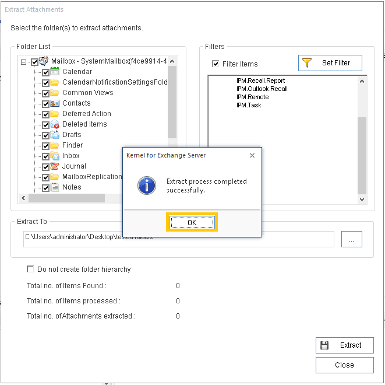The width and height of the screenshot is (385, 385).
Task: Click the folder list vertical scrollbar thumb
Action: coord(172,102)
